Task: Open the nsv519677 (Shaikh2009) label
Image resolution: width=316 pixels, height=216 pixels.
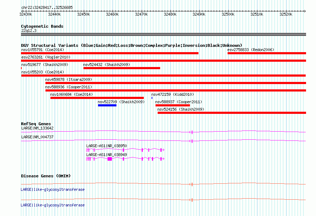Action: click(45, 65)
